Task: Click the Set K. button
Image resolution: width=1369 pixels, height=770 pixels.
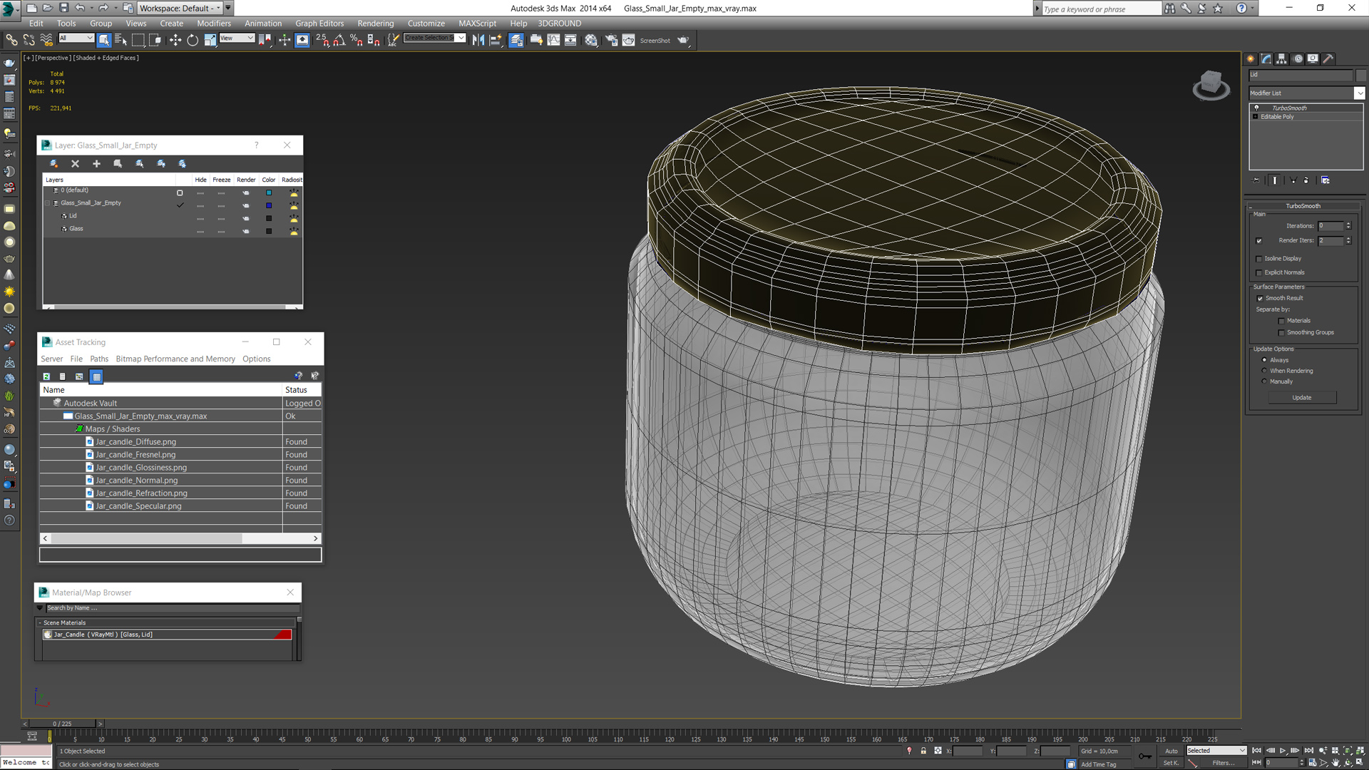Action: 1171,763
